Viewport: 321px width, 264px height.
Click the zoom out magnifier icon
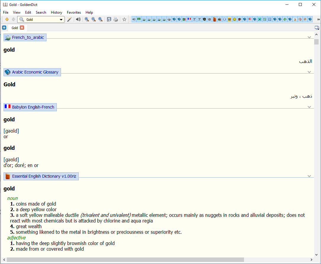click(x=94, y=19)
